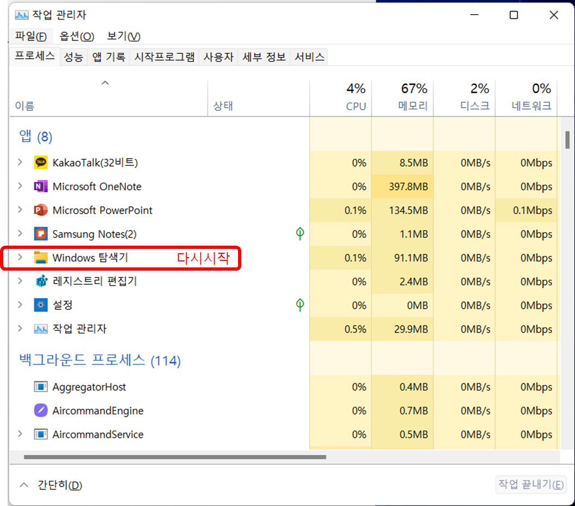Click the AircommandEngine pen icon
Viewport: 575px width, 506px height.
(x=41, y=410)
